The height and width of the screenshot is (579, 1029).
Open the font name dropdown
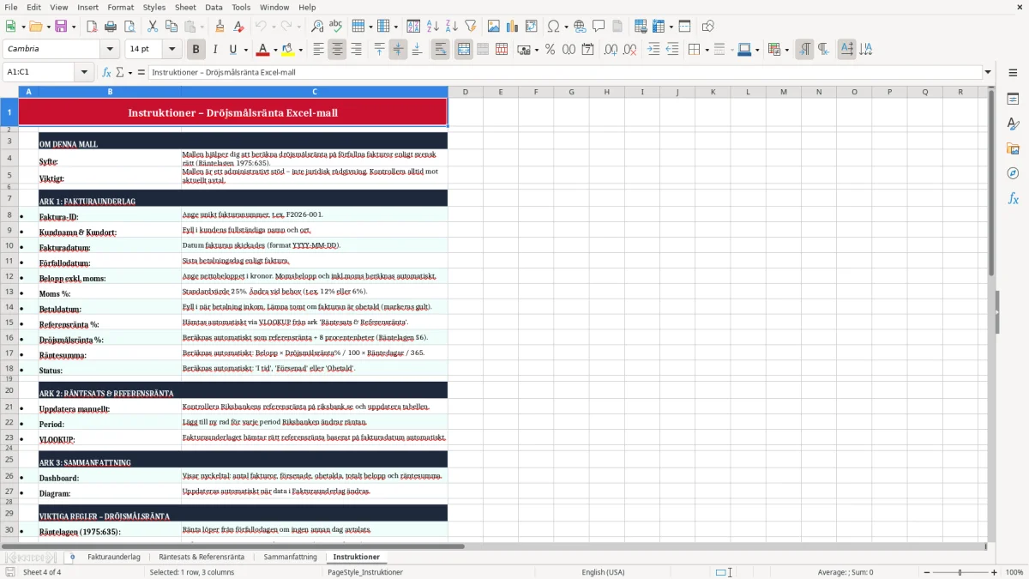[110, 49]
